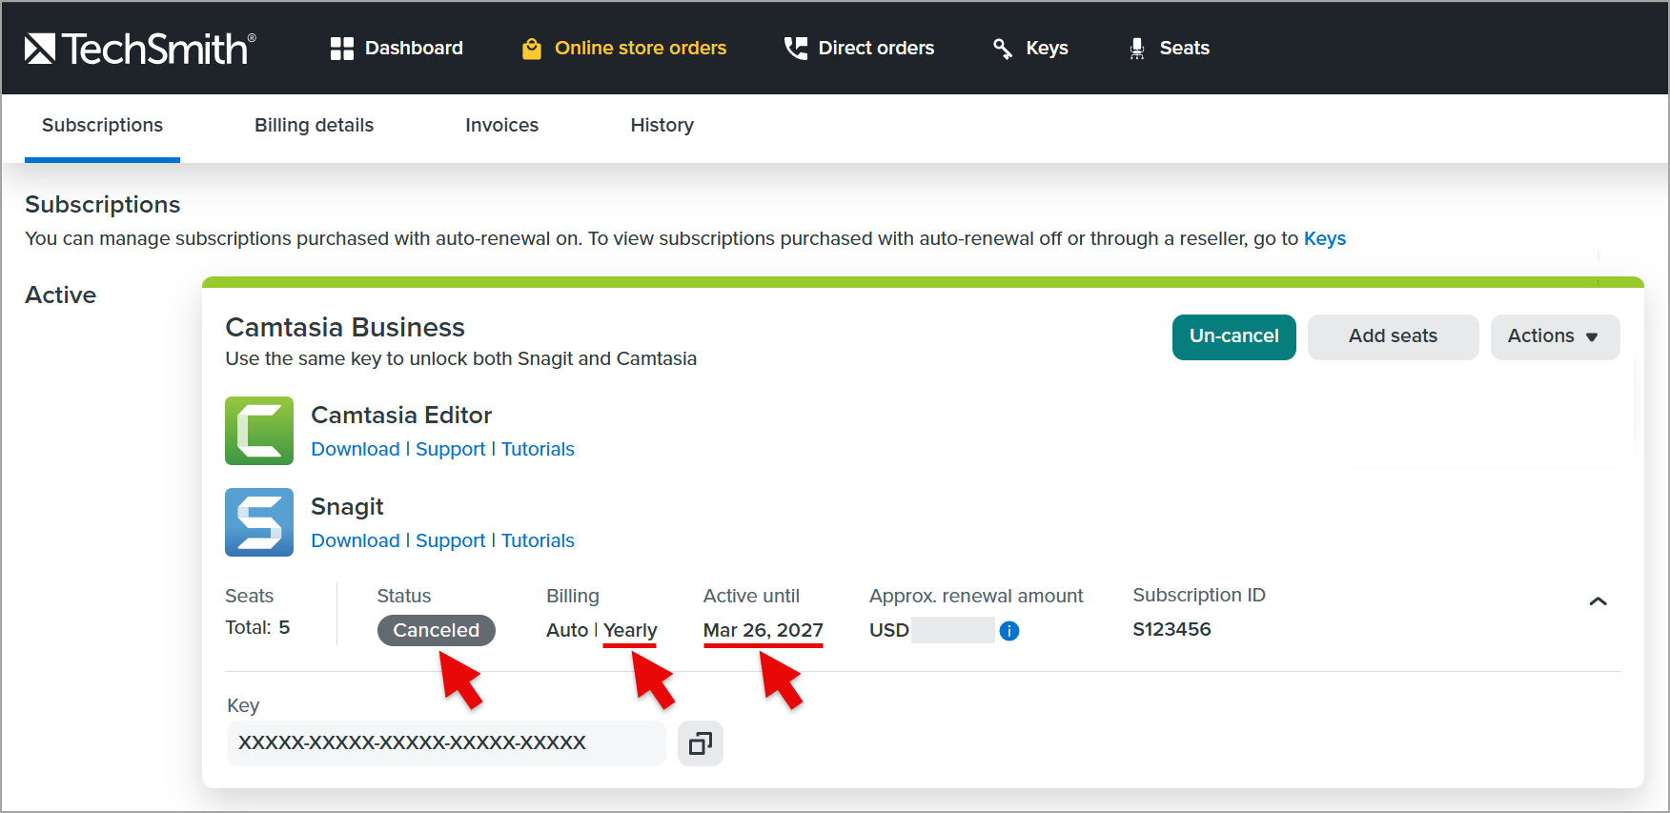Open Online store orders
This screenshot has height=813, width=1670.
641,49
